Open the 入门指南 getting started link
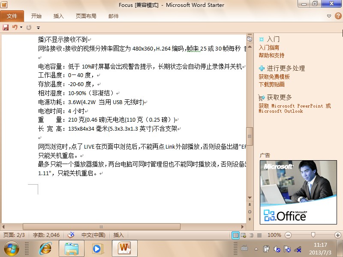The width and height of the screenshot is (343, 257). [x=269, y=48]
